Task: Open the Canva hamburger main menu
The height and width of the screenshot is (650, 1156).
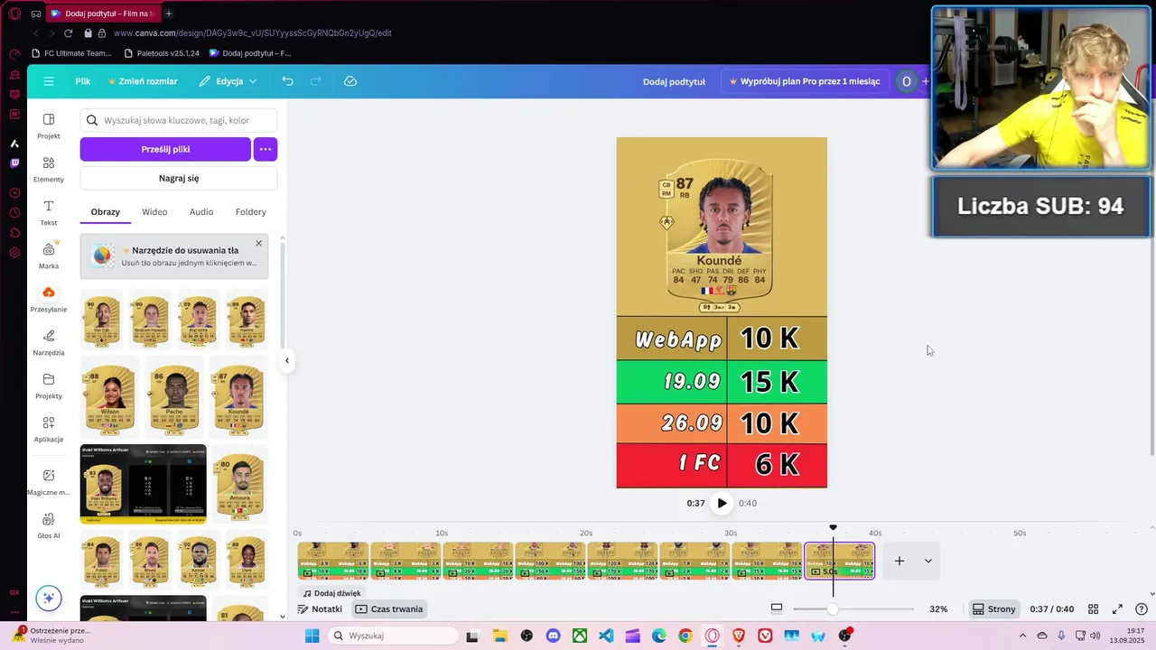Action: point(49,81)
